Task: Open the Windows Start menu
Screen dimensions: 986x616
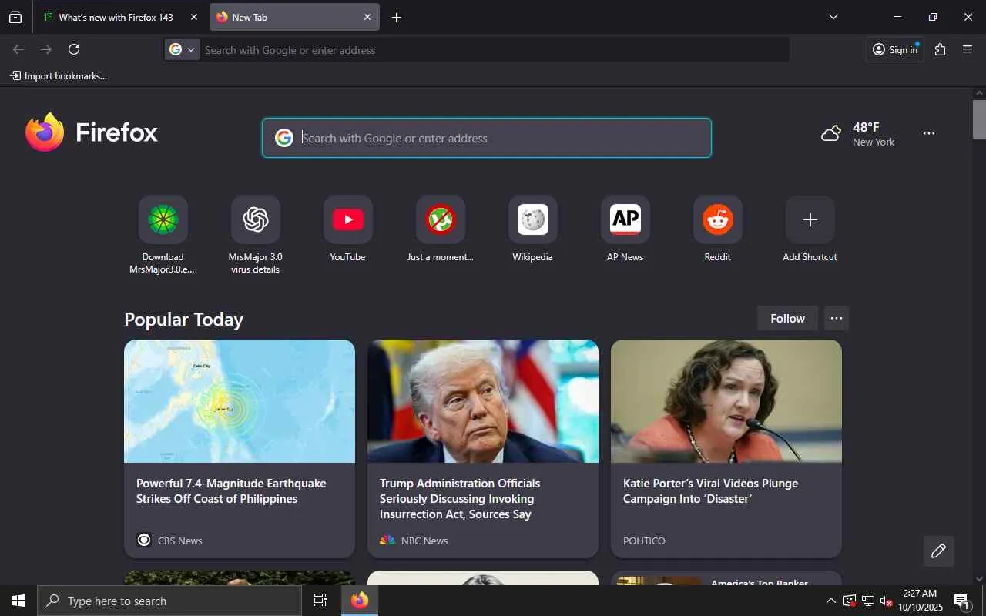Action: click(18, 601)
